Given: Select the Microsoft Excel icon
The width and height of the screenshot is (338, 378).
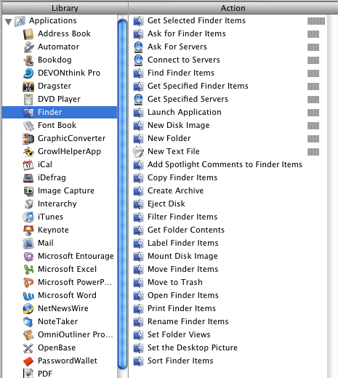Looking at the screenshot, I should point(28,270).
